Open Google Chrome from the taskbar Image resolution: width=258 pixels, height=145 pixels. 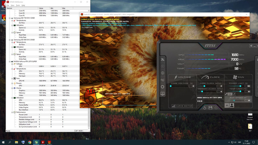tap(29, 142)
